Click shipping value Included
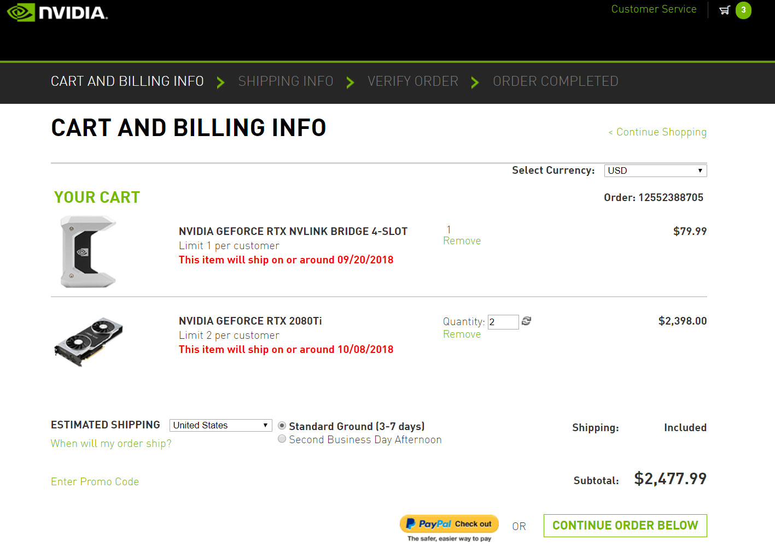Screen dimensions: 775x553 tap(685, 428)
